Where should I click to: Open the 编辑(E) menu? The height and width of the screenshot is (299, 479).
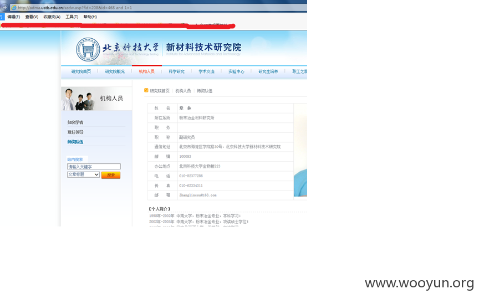click(x=14, y=17)
